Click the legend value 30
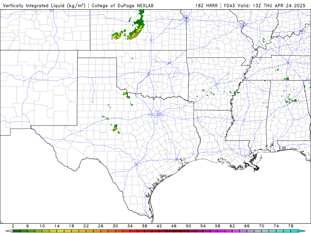 (x=115, y=226)
